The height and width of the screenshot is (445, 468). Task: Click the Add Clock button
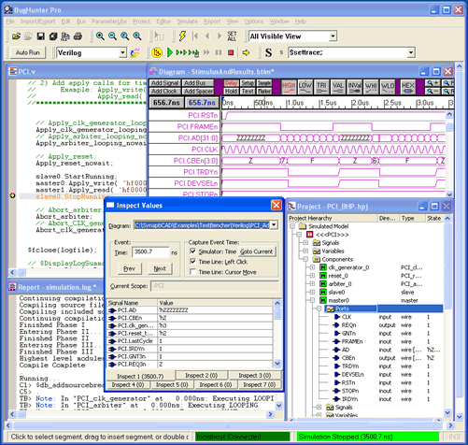165,91
